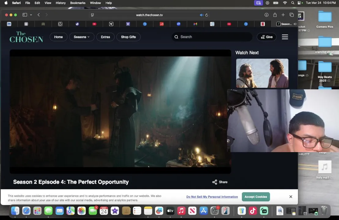Open the Safari Share icon in the toolbar
Image resolution: width=339 pixels, height=220 pixels.
pyautogui.click(x=275, y=15)
